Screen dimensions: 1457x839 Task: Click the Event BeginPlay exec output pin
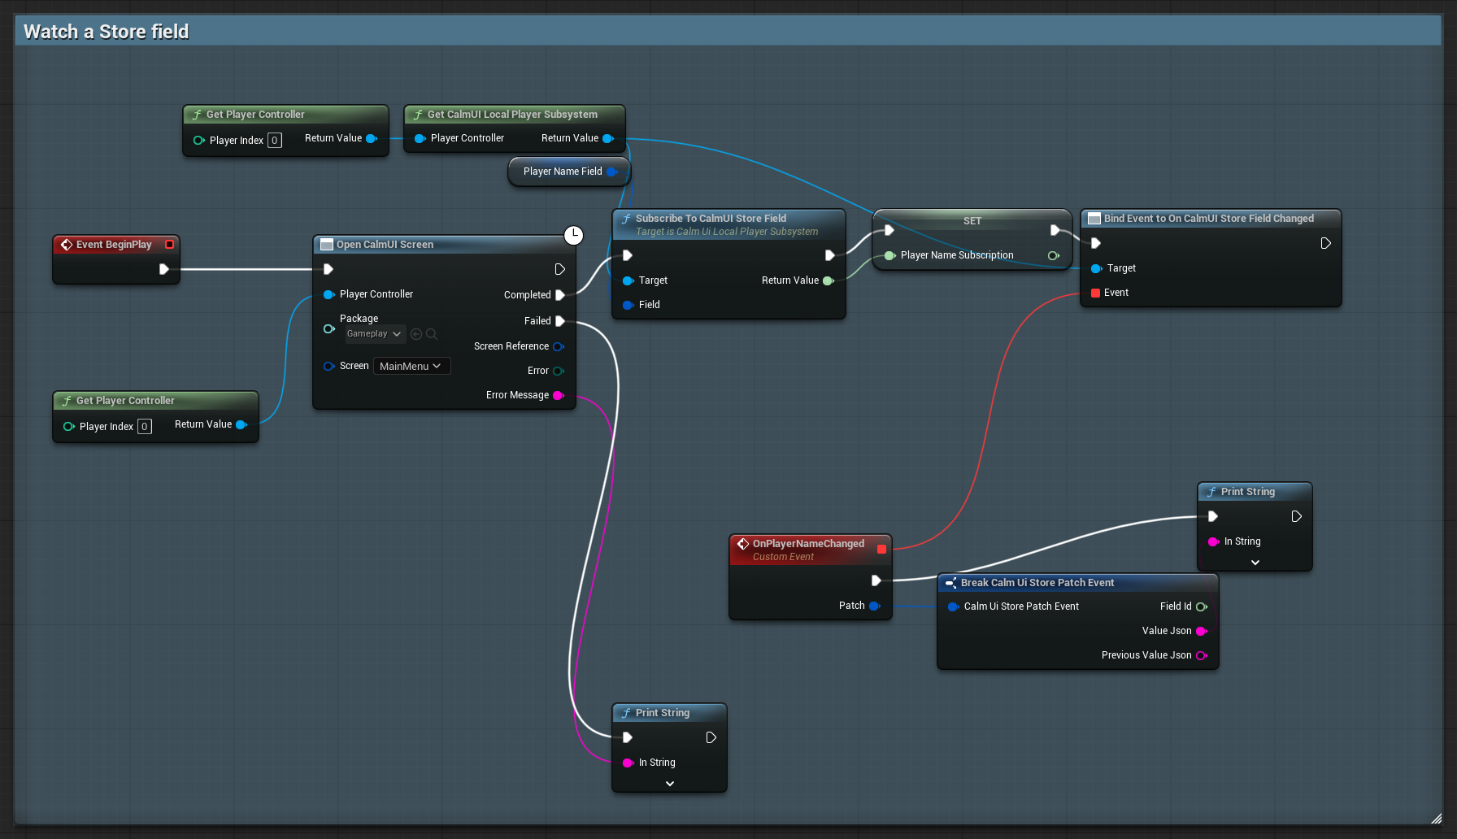[163, 269]
